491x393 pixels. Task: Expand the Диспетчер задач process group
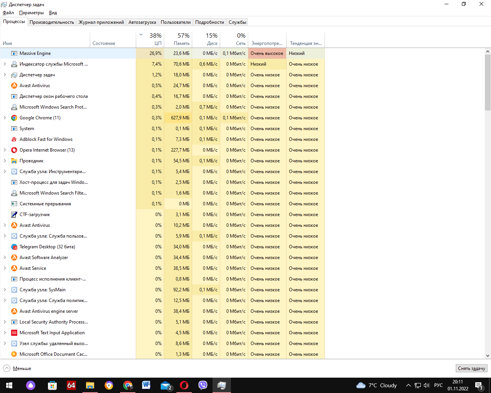pyautogui.click(x=5, y=75)
